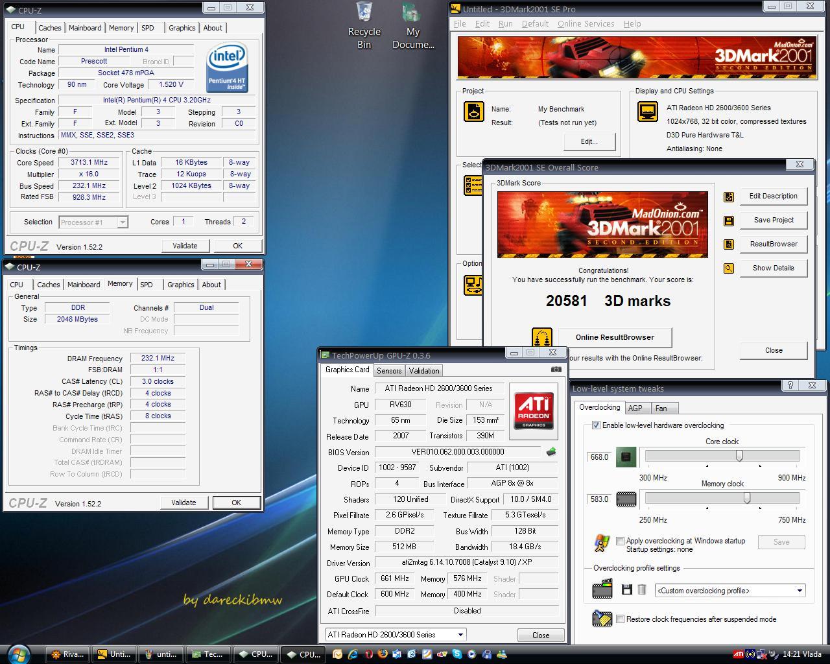Open the Recycle Bin desktop icon
830x664 pixels.
(364, 26)
